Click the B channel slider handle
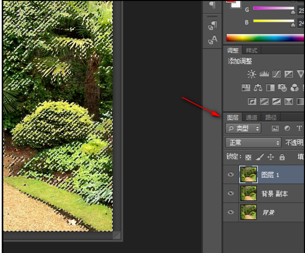Image resolution: width=305 pixels, height=253 pixels. click(293, 25)
